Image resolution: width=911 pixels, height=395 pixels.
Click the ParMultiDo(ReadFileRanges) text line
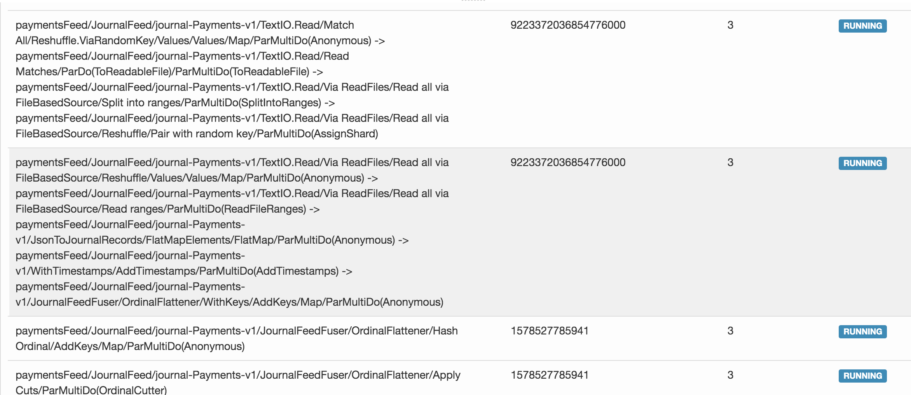coord(167,209)
